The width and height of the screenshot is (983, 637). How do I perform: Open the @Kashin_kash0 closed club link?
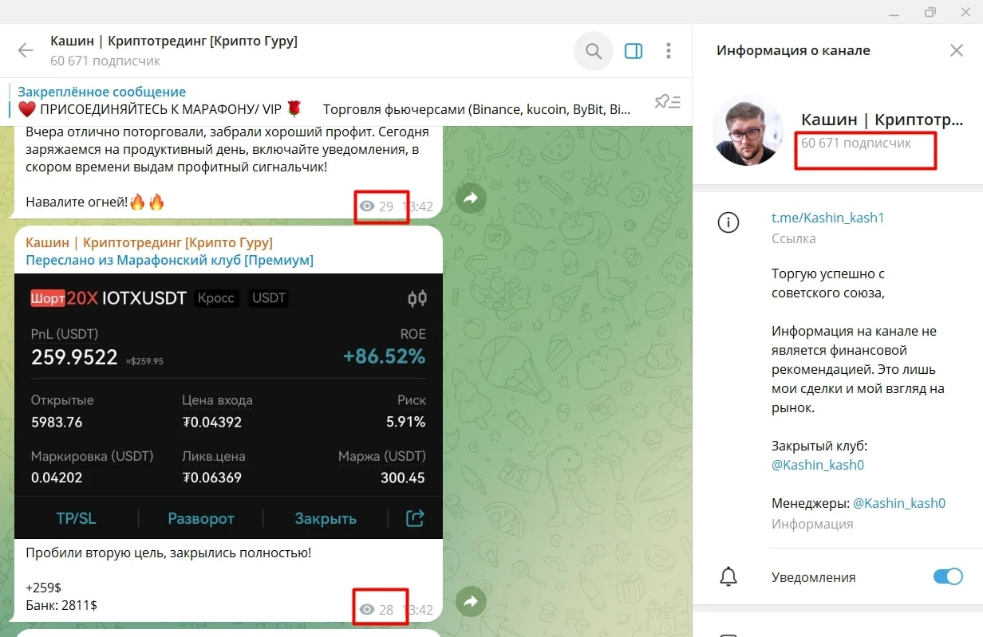point(818,465)
